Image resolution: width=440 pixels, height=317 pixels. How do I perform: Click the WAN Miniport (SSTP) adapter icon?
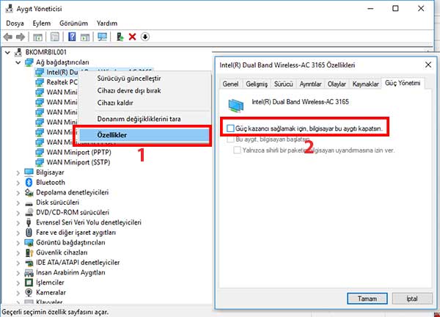click(40, 162)
